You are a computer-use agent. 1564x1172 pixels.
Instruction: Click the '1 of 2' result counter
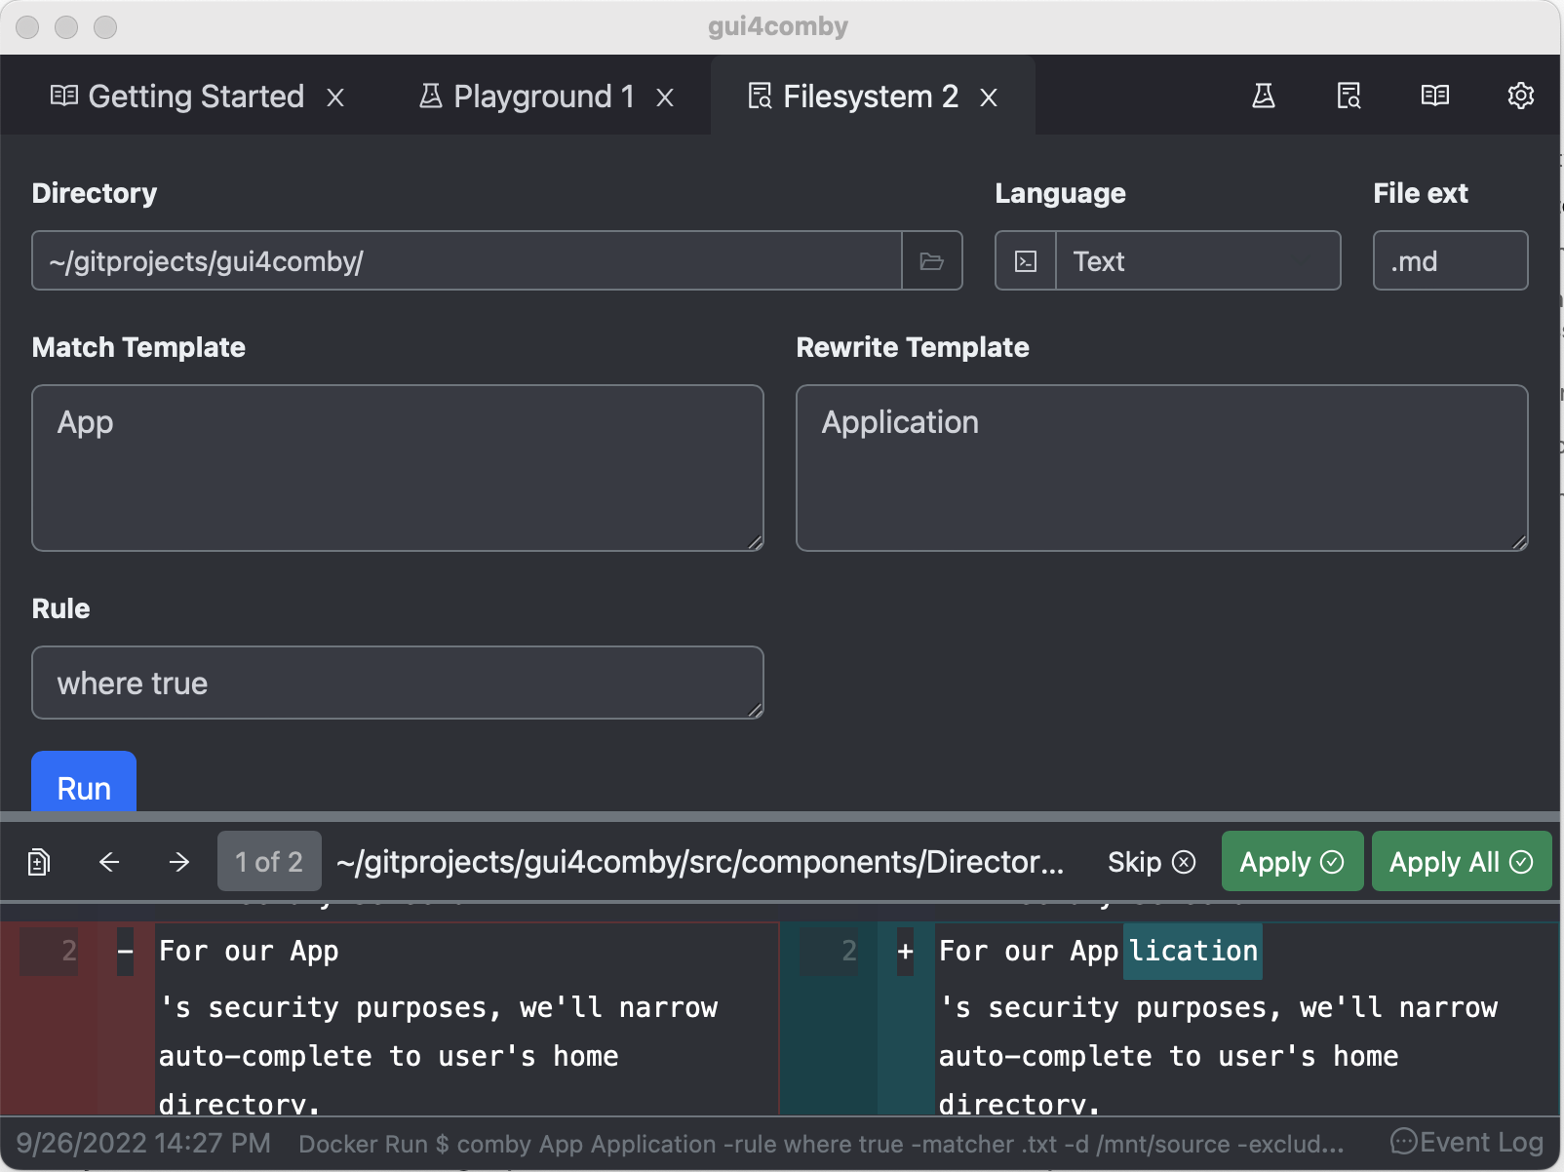(269, 861)
